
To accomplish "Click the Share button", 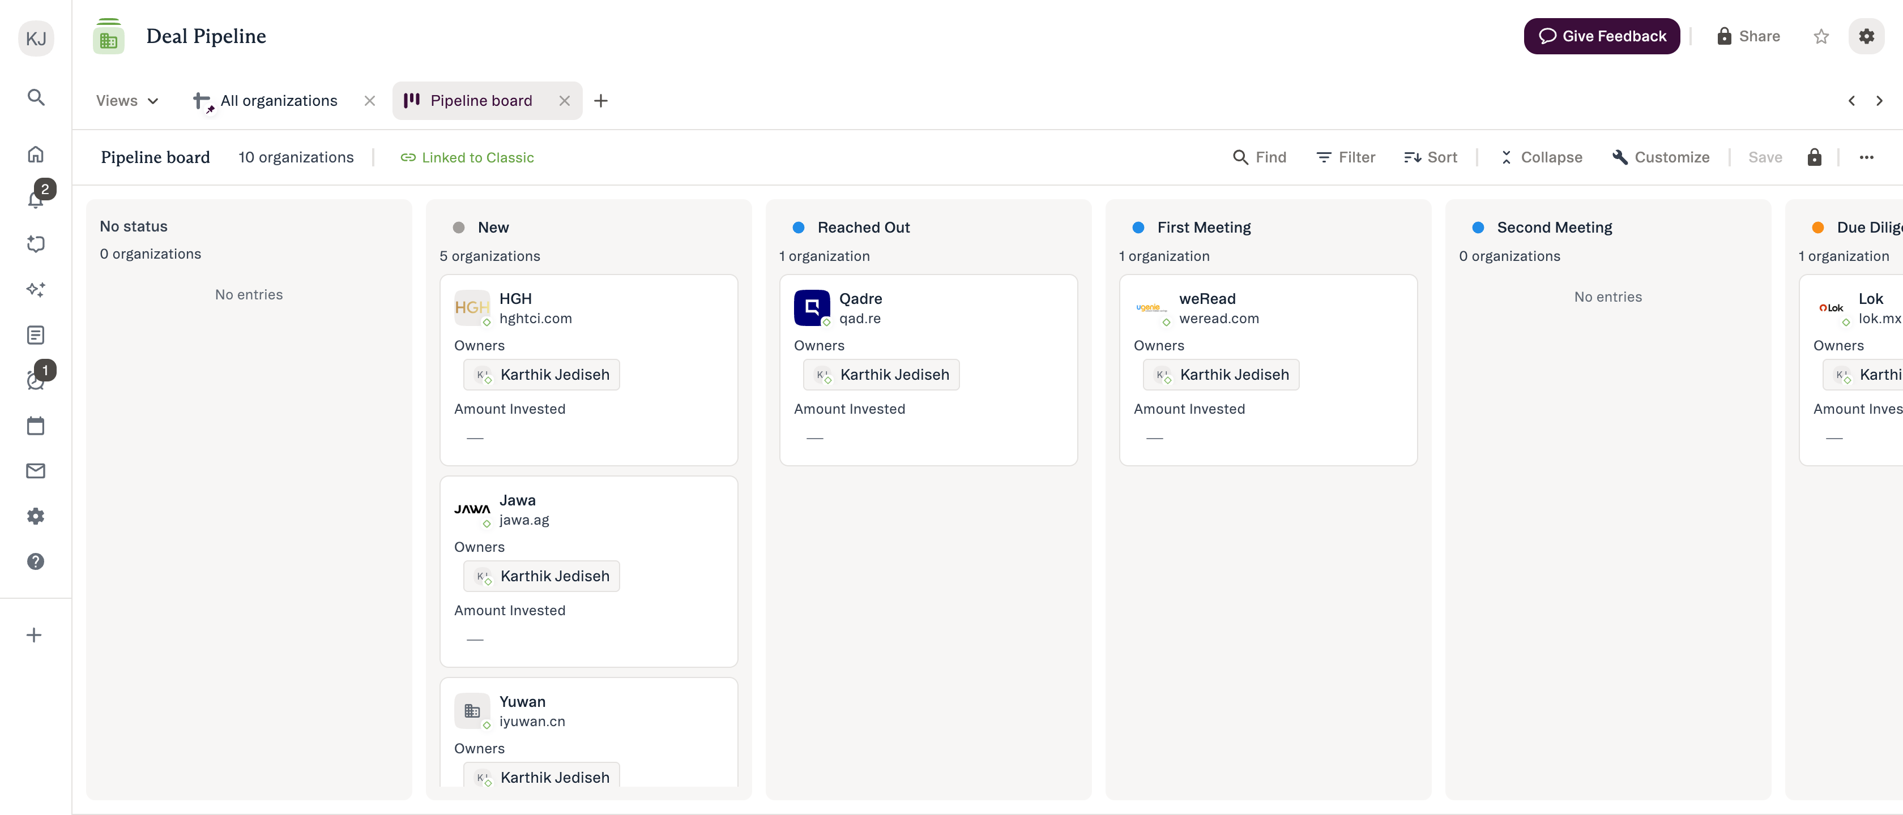I will [1748, 36].
